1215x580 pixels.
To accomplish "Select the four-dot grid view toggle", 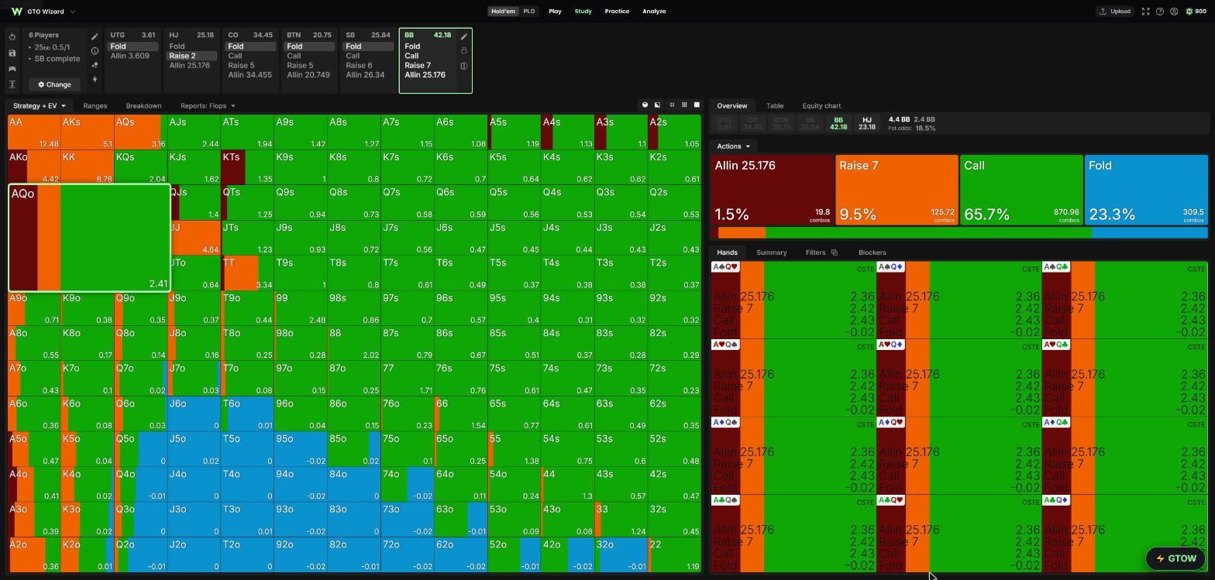I will pyautogui.click(x=672, y=105).
